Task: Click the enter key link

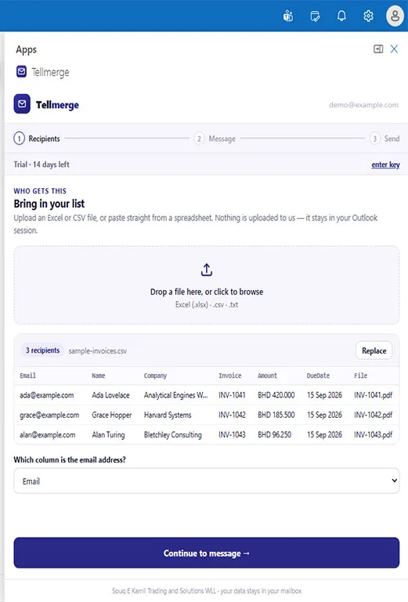Action: (385, 165)
